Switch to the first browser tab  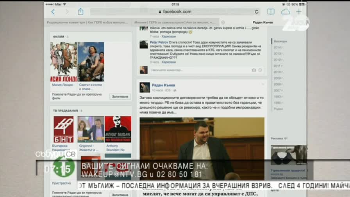87,22
